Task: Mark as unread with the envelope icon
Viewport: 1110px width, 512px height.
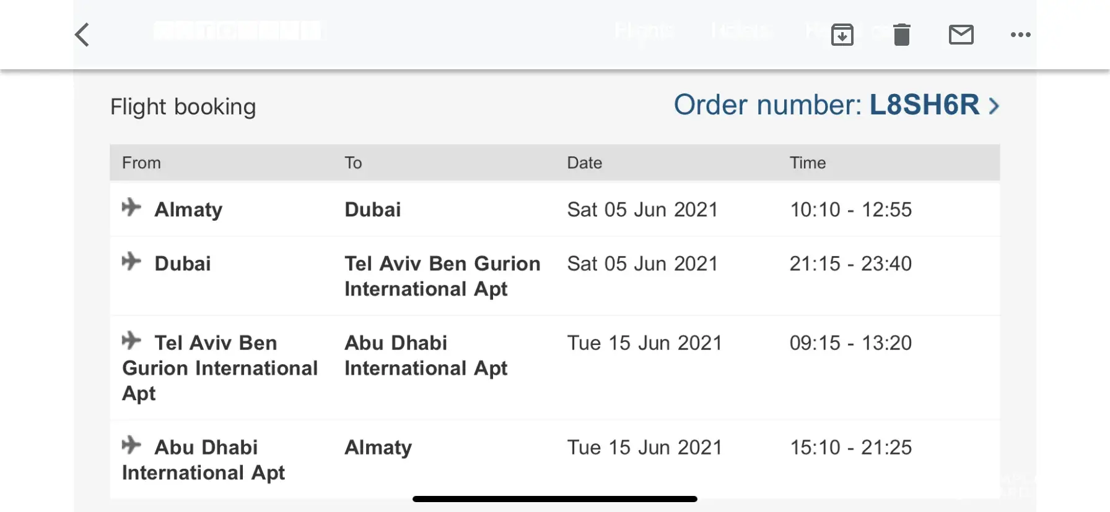Action: (x=961, y=35)
